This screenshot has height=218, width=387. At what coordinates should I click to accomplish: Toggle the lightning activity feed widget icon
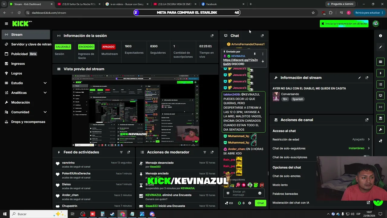click(380, 73)
